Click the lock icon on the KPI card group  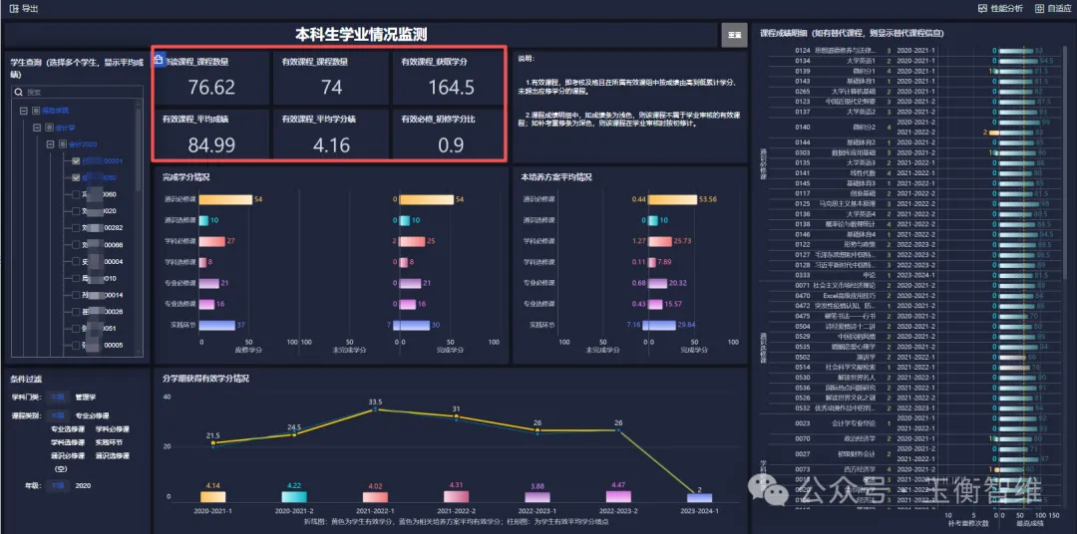point(159,59)
